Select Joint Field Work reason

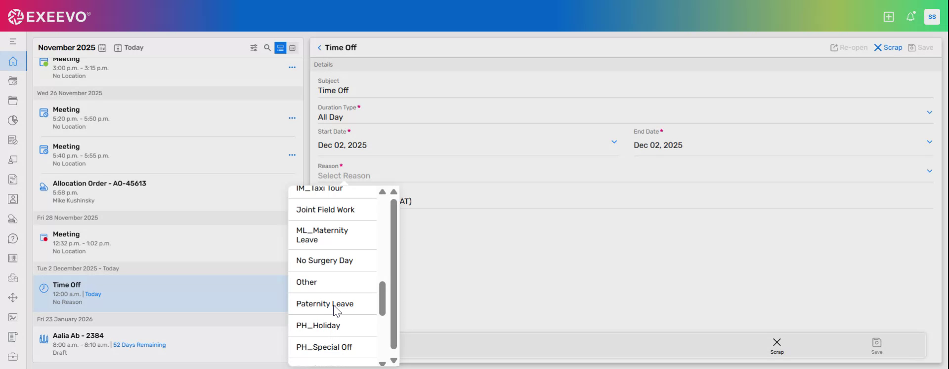pos(333,210)
